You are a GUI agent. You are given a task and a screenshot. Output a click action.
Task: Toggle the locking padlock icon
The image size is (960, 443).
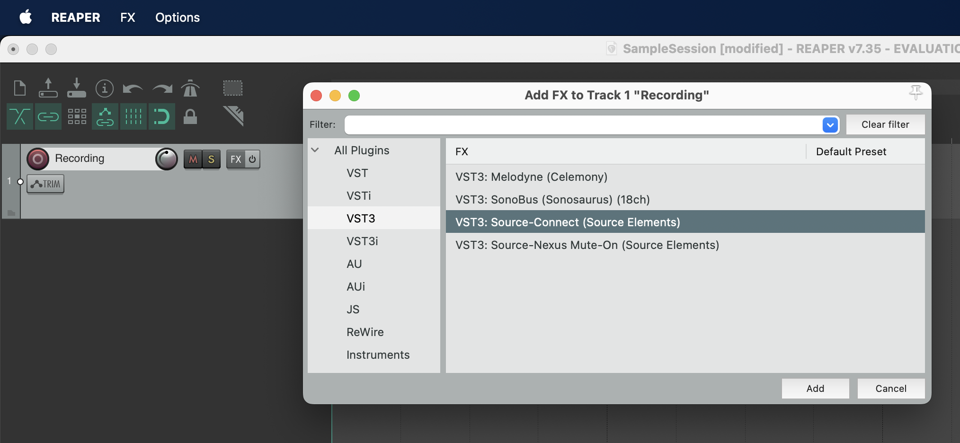190,117
